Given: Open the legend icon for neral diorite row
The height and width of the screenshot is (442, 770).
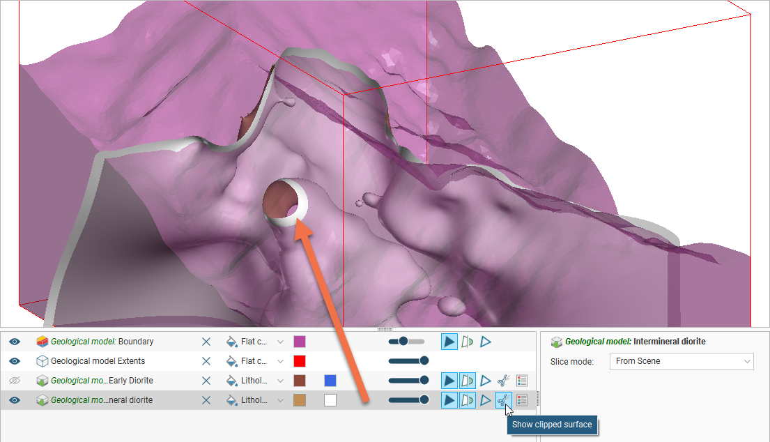Looking at the screenshot, I should coord(522,400).
